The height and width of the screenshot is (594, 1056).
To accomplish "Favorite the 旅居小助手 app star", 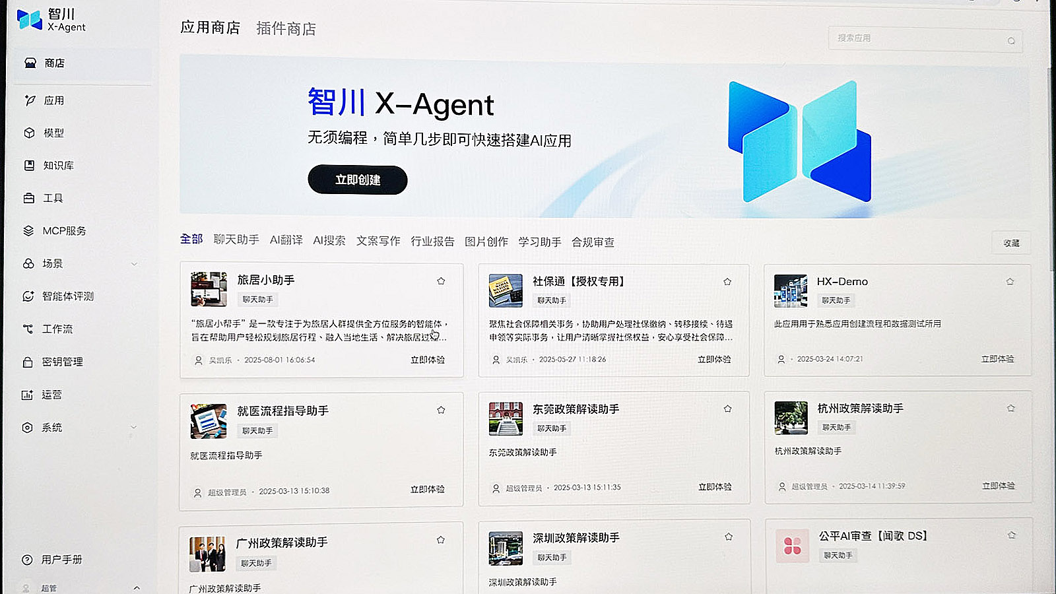I will pyautogui.click(x=441, y=281).
